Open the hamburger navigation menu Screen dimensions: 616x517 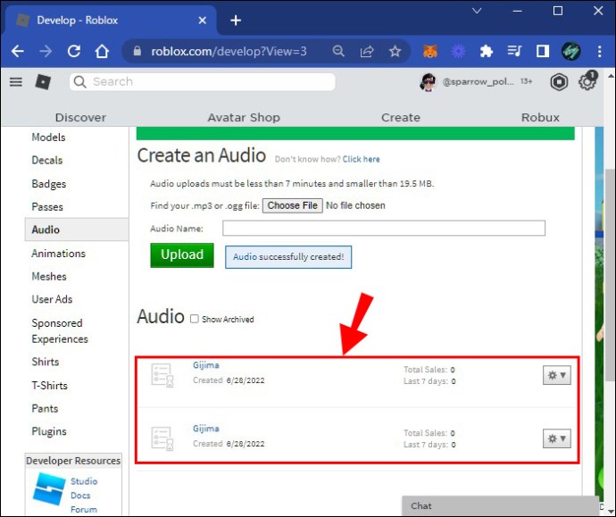coord(16,82)
